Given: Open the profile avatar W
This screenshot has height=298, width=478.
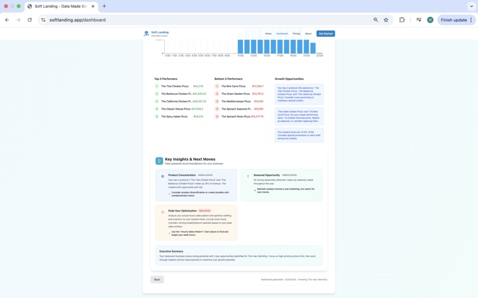Looking at the screenshot, I should [x=430, y=20].
